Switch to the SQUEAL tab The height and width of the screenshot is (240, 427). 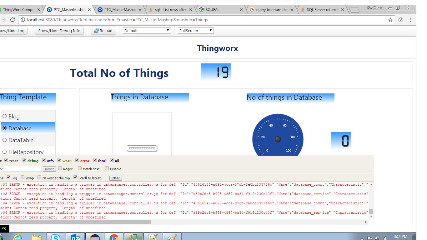tap(221, 10)
